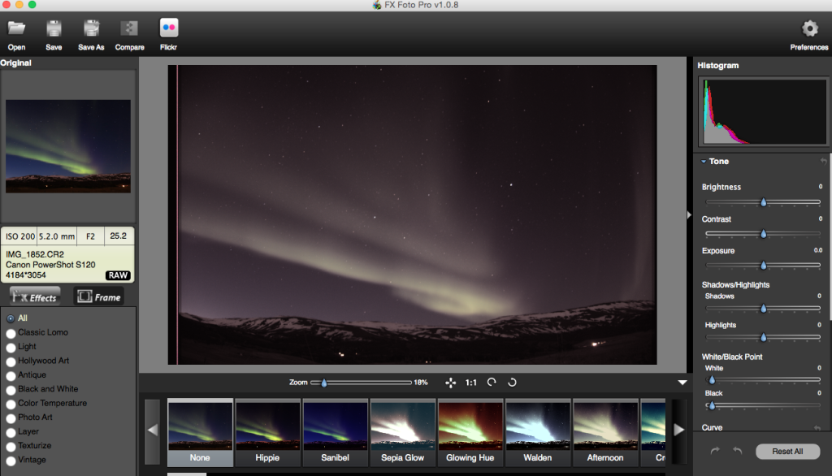Click the Reset All button
Image resolution: width=832 pixels, height=476 pixels.
pos(787,452)
